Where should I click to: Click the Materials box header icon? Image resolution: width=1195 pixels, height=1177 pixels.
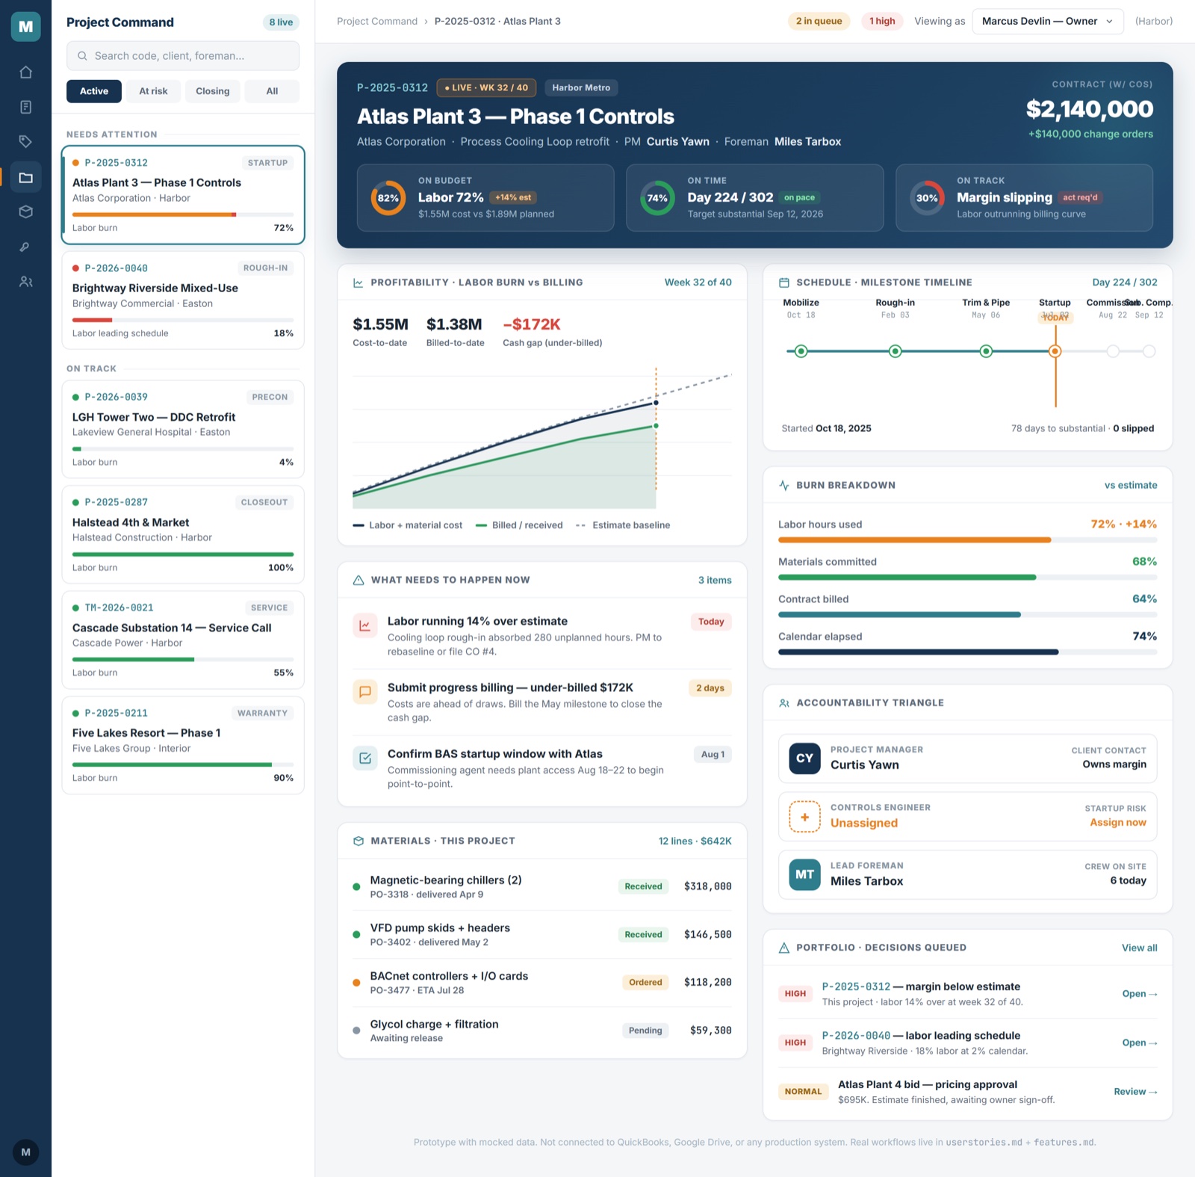pyautogui.click(x=358, y=841)
